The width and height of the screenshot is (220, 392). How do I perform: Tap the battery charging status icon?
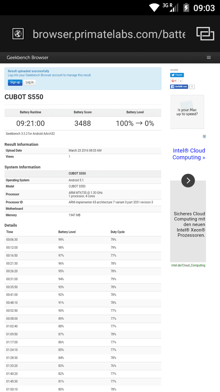click(x=186, y=8)
